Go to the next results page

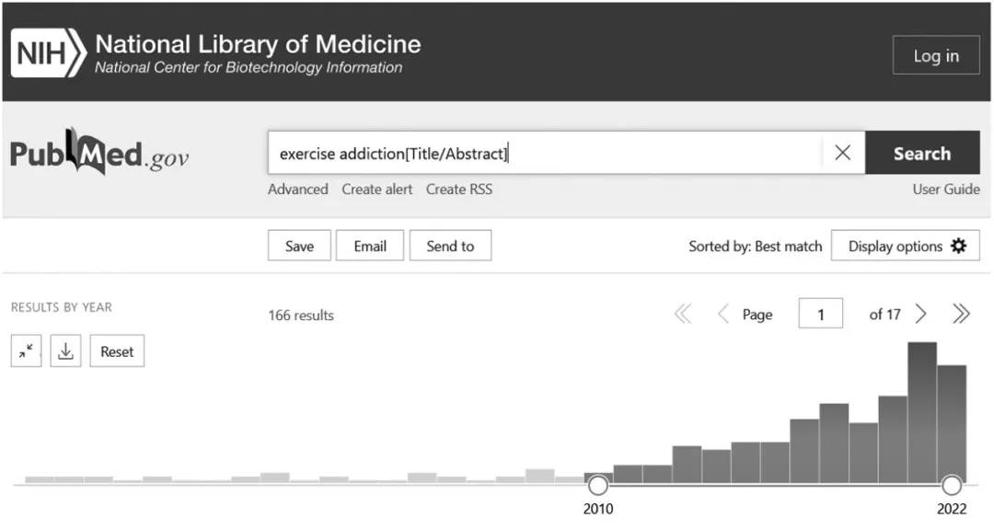tap(921, 315)
